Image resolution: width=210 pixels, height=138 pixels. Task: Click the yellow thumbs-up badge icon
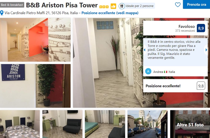(x=113, y=6)
